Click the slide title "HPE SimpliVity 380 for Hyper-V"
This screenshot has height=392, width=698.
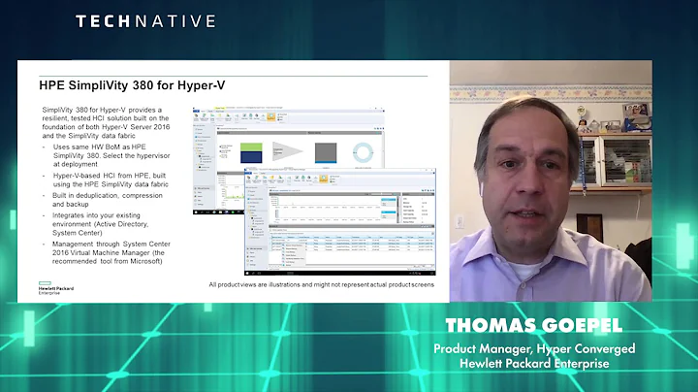click(132, 85)
